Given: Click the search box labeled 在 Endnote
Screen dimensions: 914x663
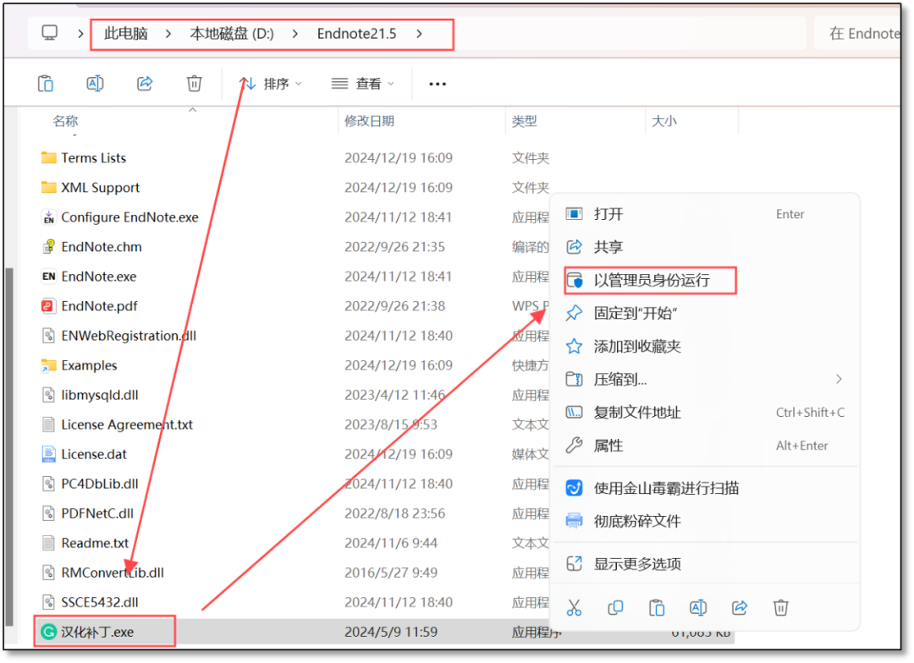Looking at the screenshot, I should [x=856, y=34].
